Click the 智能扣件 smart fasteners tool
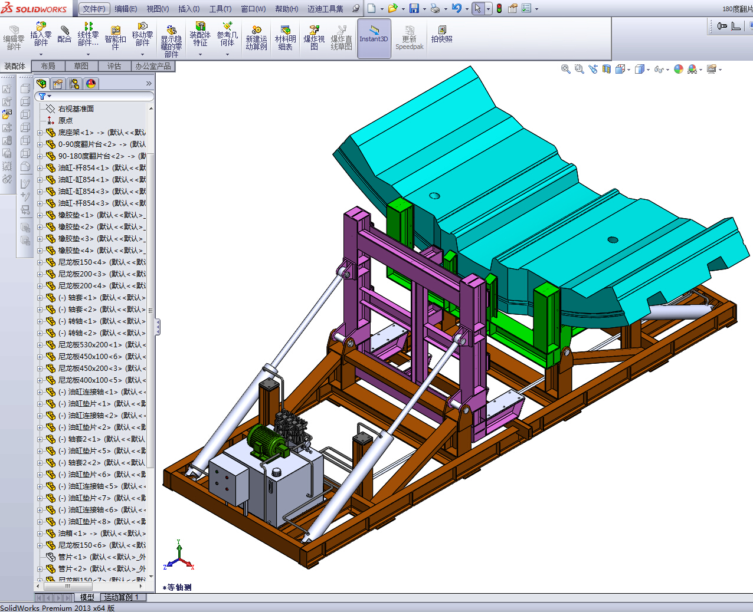 pos(115,38)
